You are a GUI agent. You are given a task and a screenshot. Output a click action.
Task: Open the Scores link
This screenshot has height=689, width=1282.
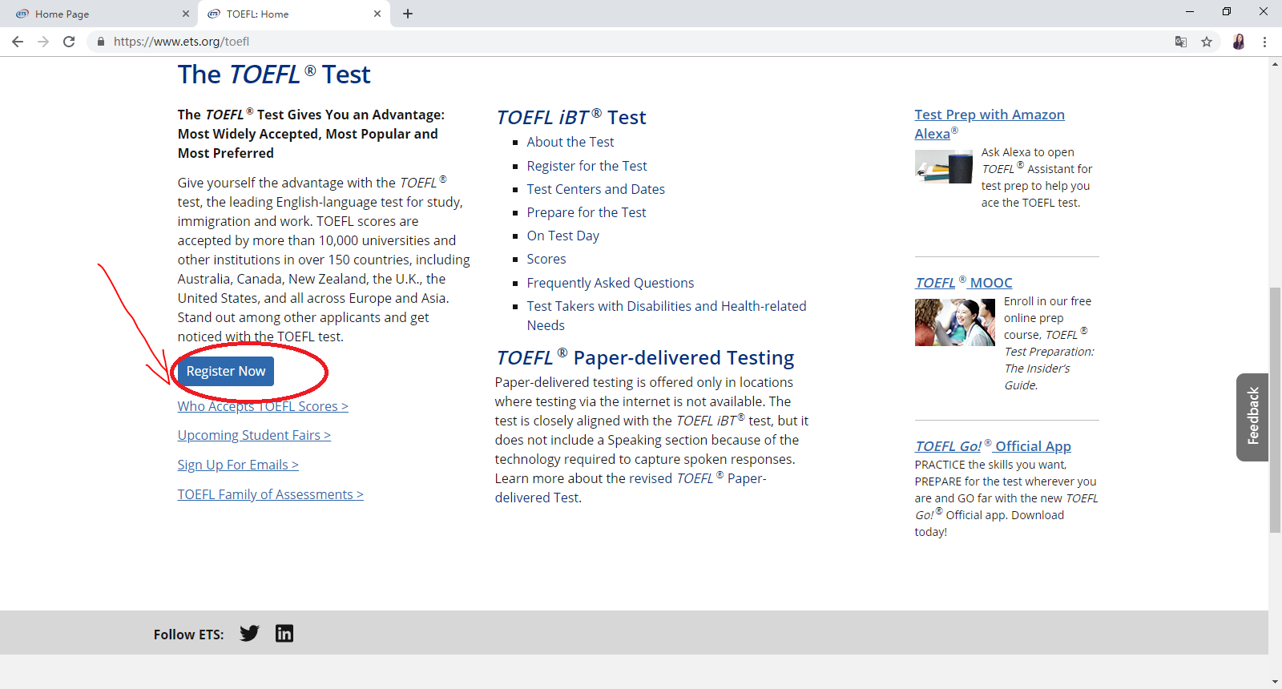pos(546,259)
